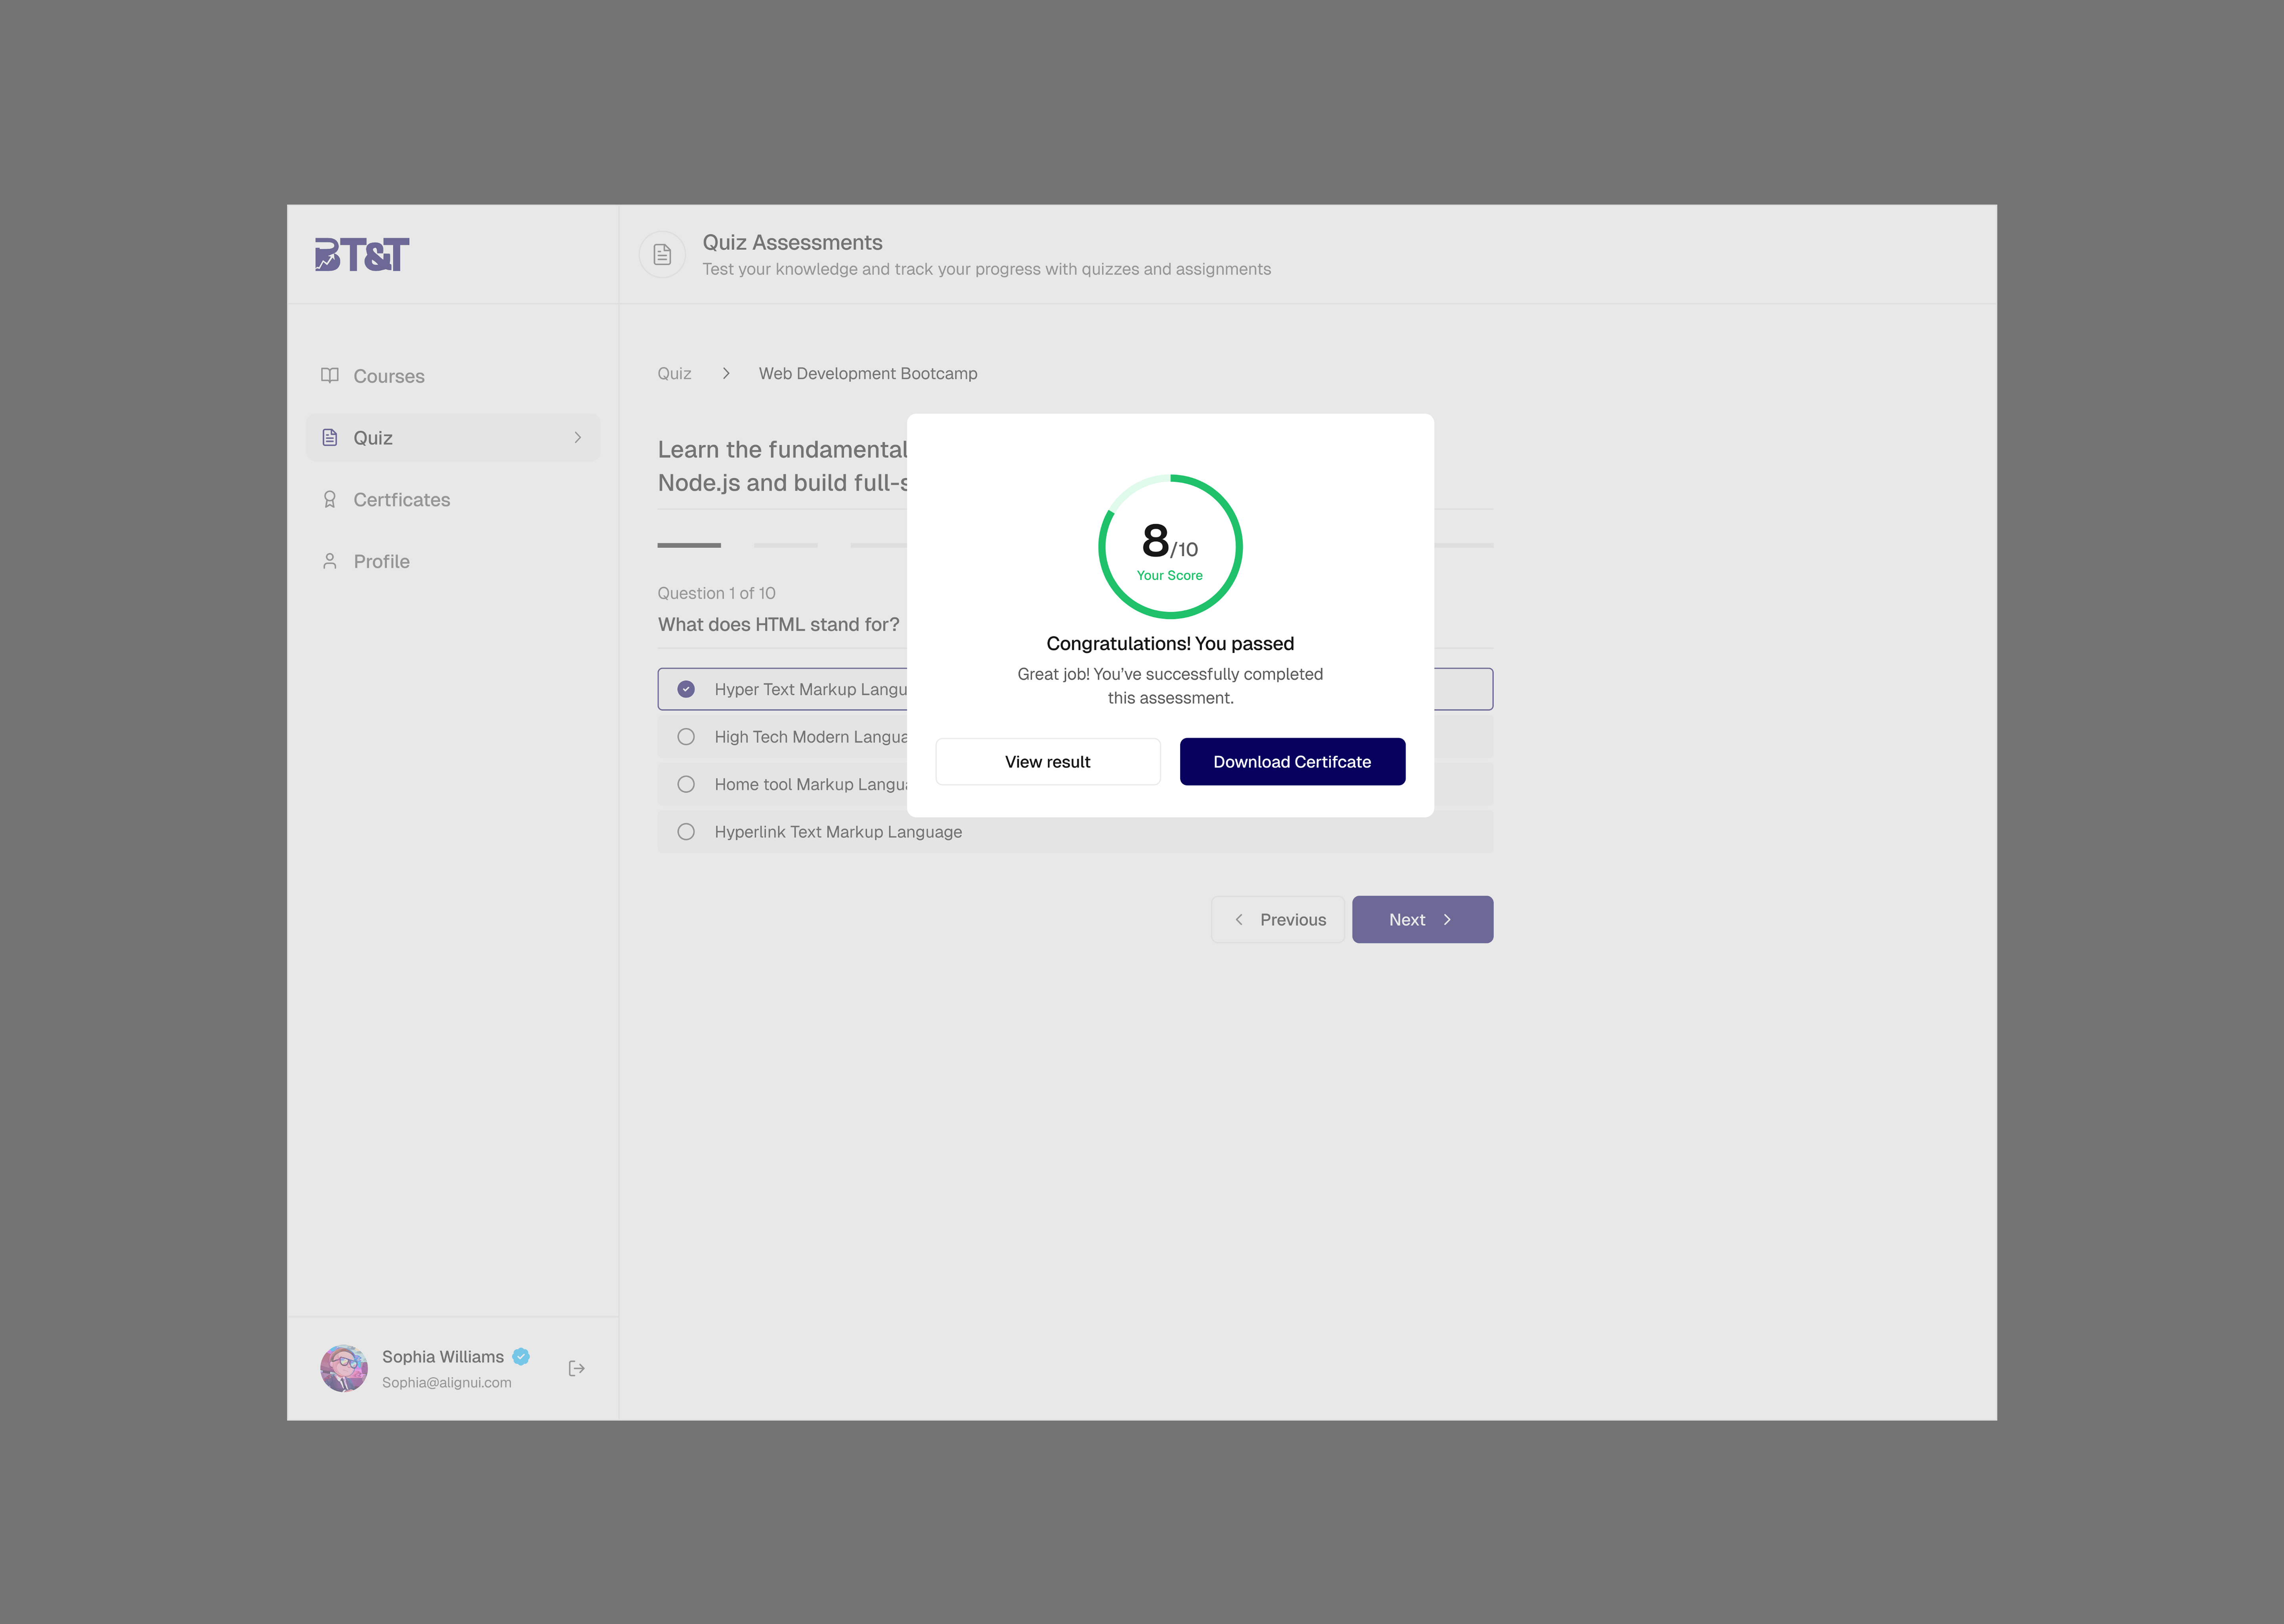Image resolution: width=2284 pixels, height=1624 pixels.
Task: Click the BT&T logo
Action: tap(362, 254)
